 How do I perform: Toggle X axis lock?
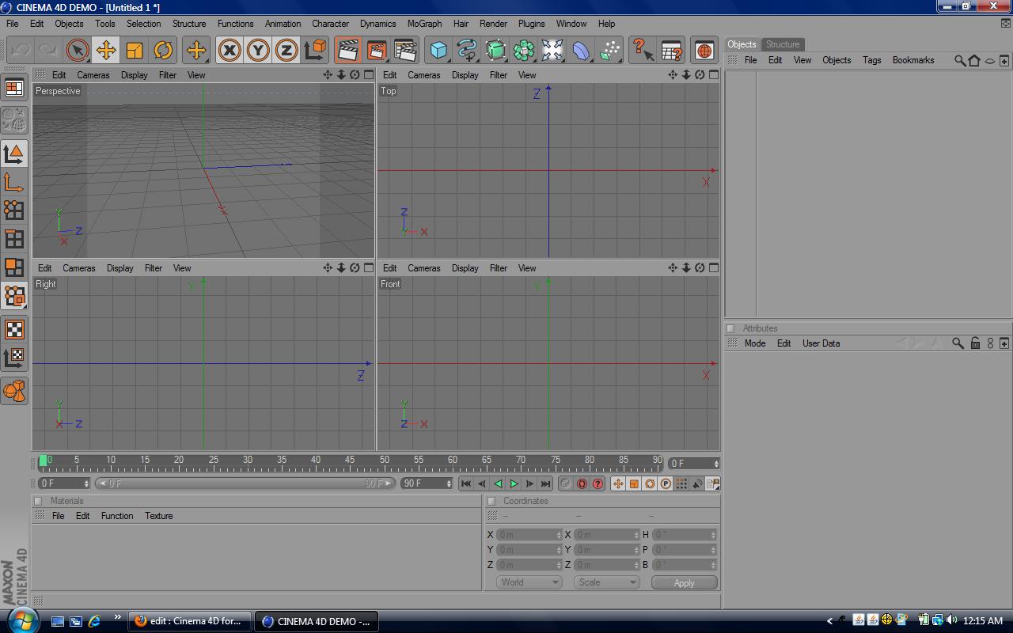click(230, 51)
